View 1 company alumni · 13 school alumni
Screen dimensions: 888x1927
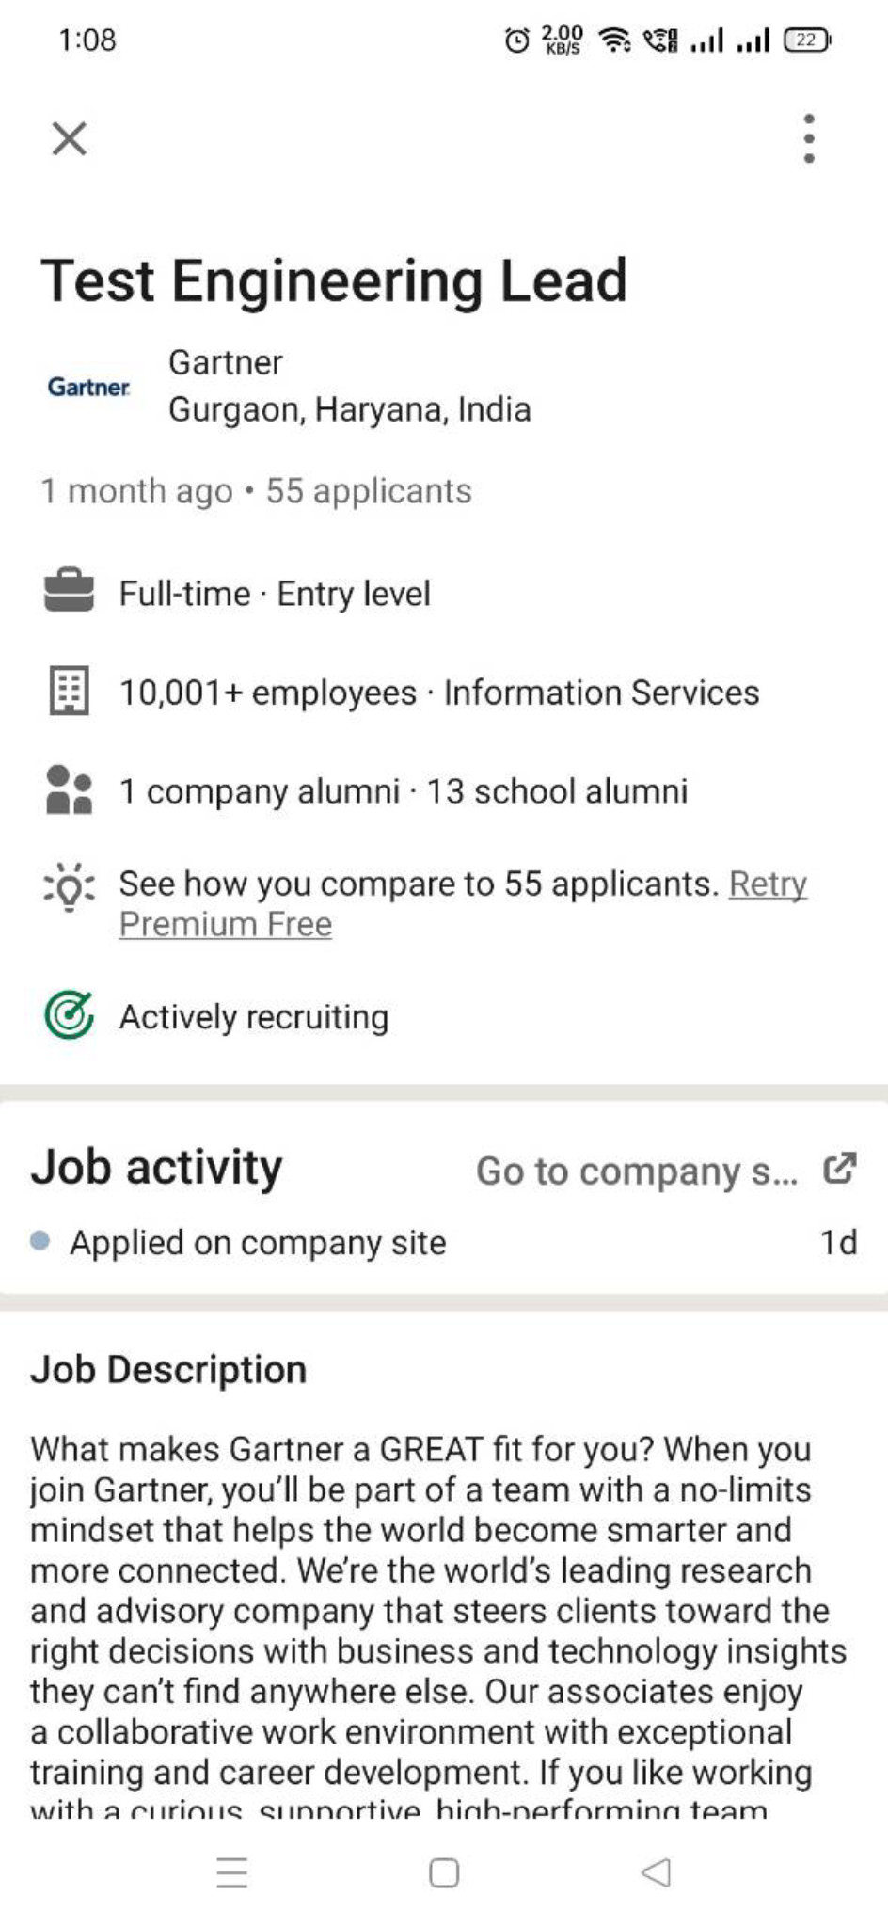pyautogui.click(x=403, y=791)
